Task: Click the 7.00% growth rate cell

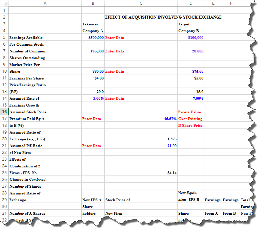Action: point(190,98)
